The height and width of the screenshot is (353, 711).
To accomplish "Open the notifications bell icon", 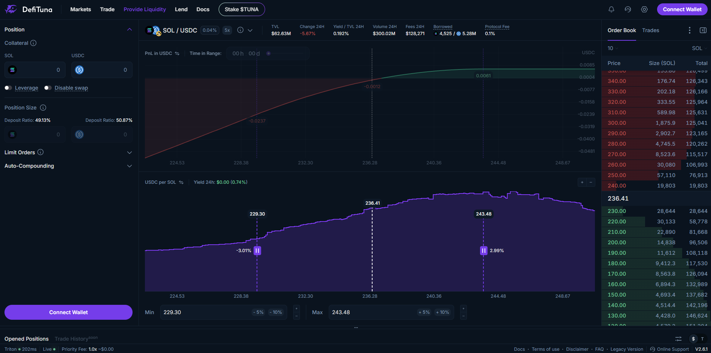I will pyautogui.click(x=611, y=9).
